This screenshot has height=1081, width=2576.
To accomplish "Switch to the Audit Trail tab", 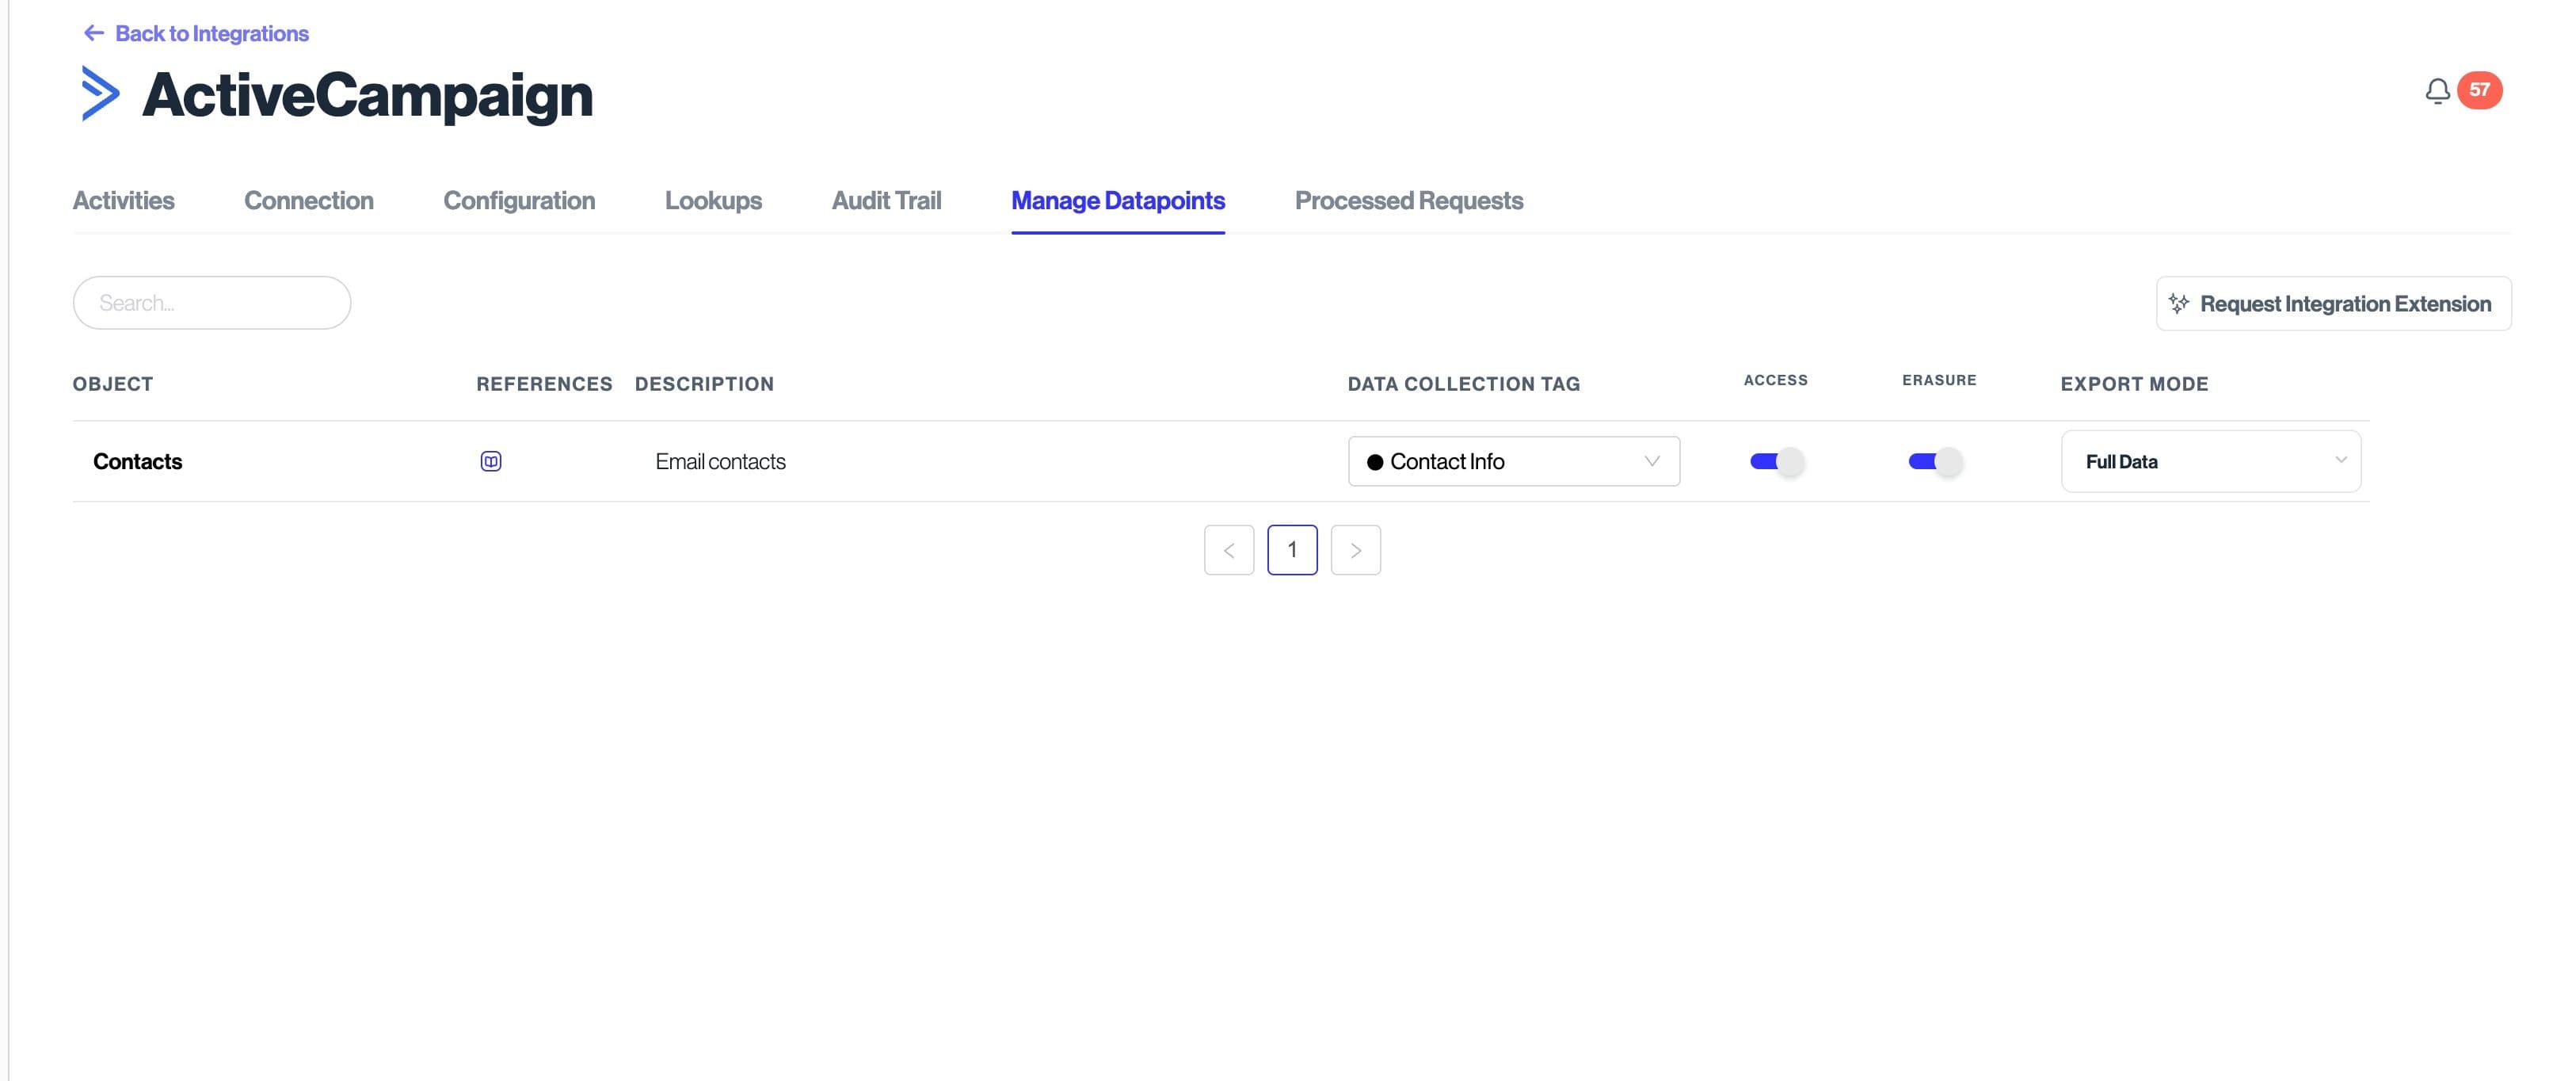I will pos(886,201).
